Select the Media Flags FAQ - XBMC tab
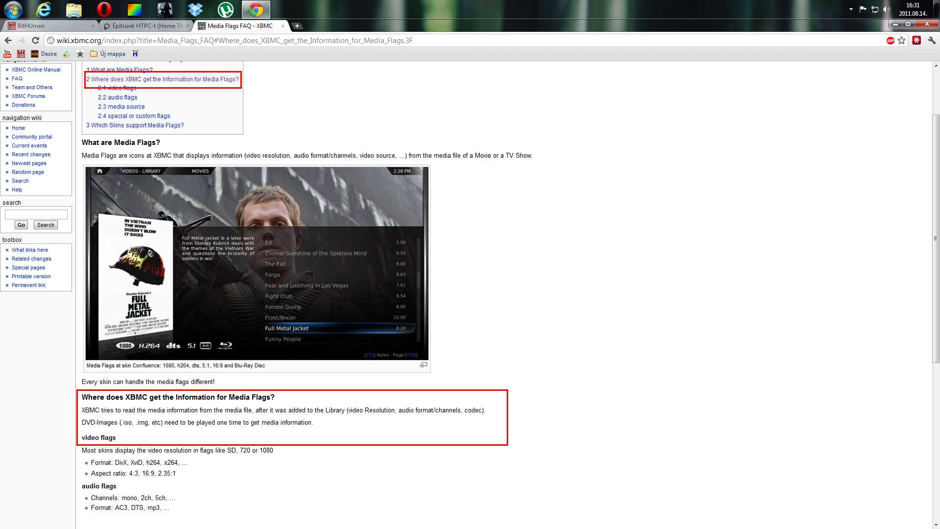Screen dimensions: 940x529 pos(240,26)
